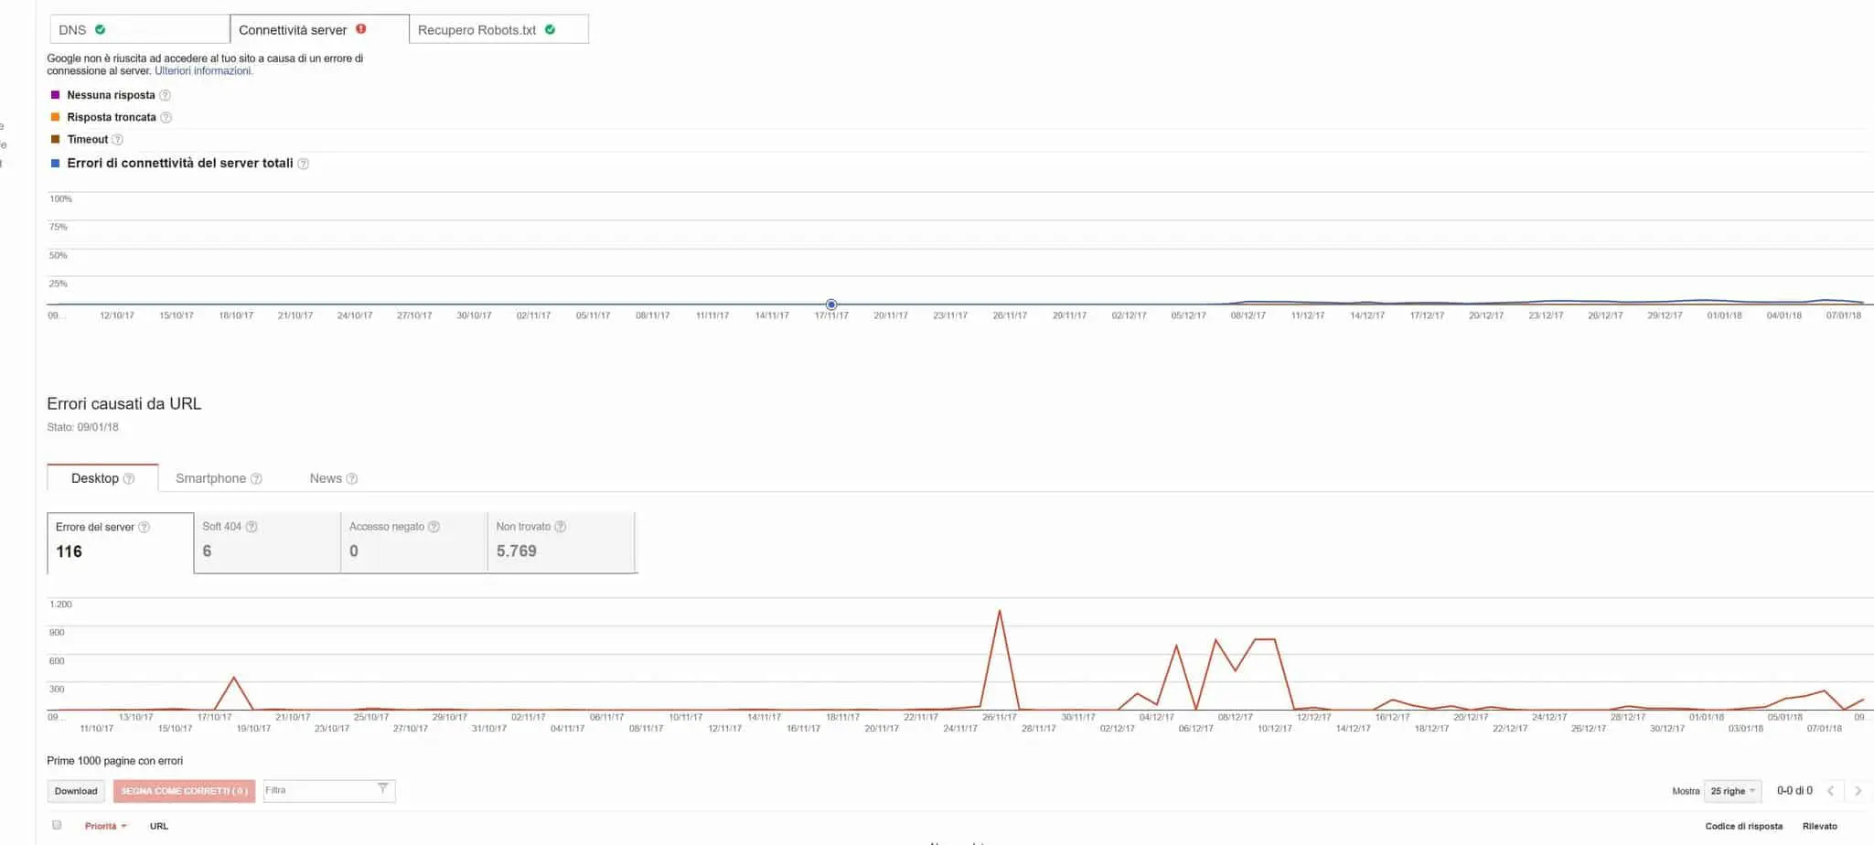
Task: Sort by Priorità column dropdown arrow
Action: click(123, 827)
